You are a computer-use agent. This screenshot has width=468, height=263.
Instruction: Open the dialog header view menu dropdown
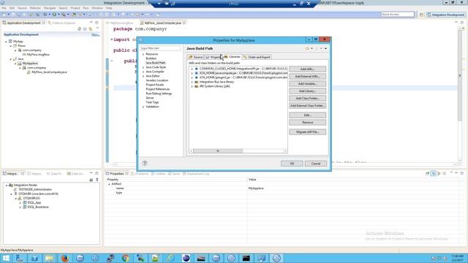[x=325, y=48]
